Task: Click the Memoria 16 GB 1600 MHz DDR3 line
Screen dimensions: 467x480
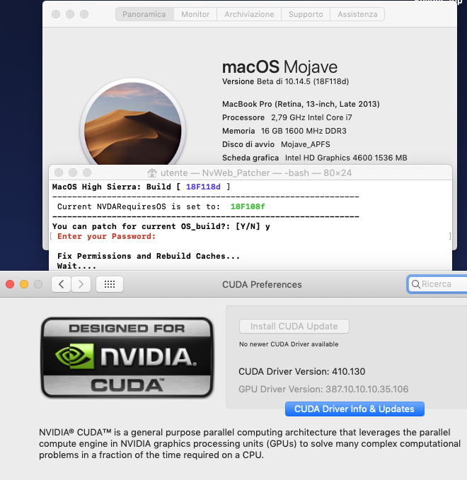Action: coord(284,131)
